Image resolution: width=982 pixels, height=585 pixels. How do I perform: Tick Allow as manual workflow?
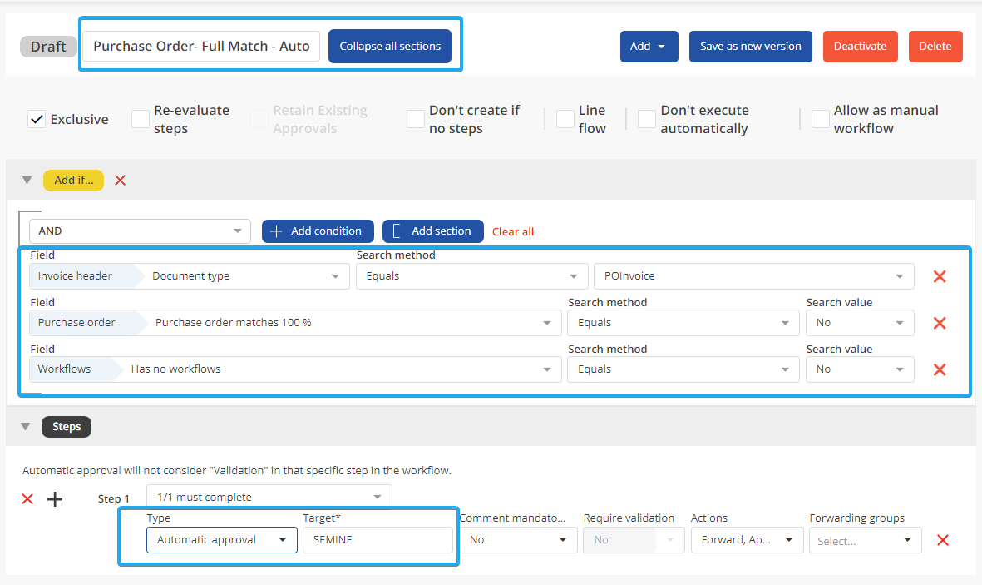click(x=821, y=119)
